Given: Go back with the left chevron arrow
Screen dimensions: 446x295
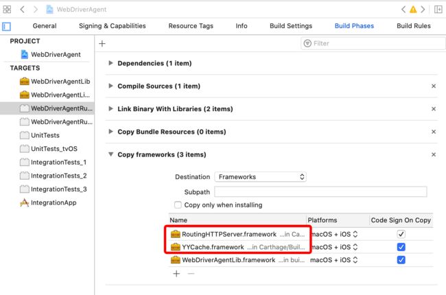Looking at the screenshot, I should coord(22,10).
